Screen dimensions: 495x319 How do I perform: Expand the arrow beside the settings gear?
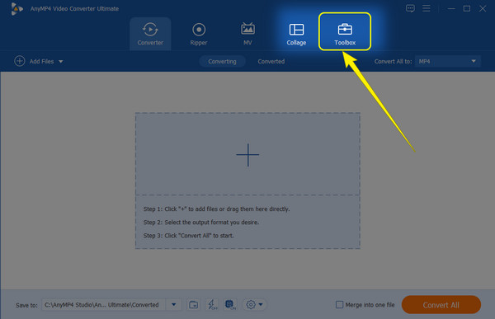[x=261, y=305]
